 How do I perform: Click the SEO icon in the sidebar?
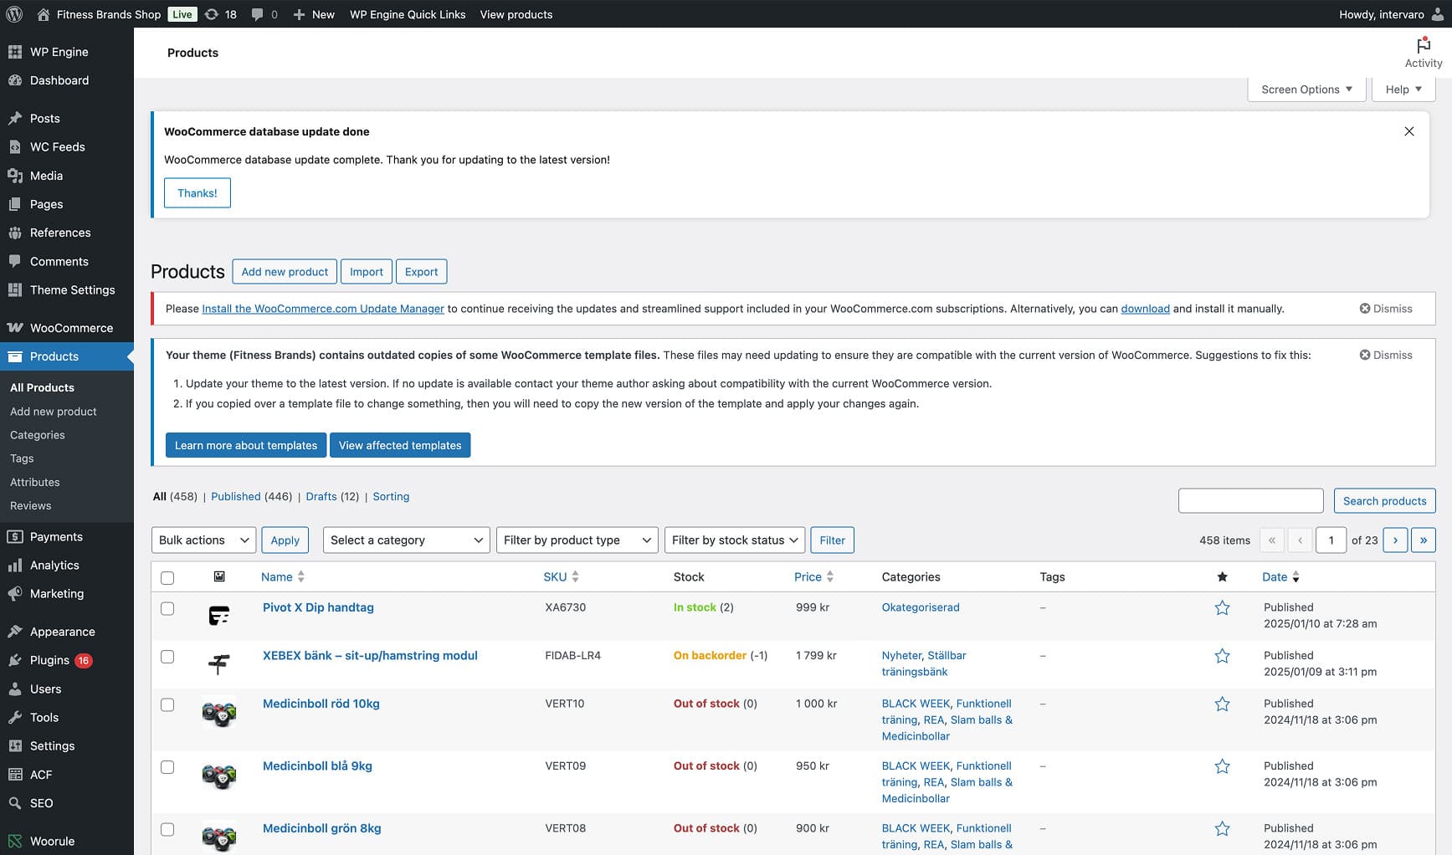pos(16,802)
